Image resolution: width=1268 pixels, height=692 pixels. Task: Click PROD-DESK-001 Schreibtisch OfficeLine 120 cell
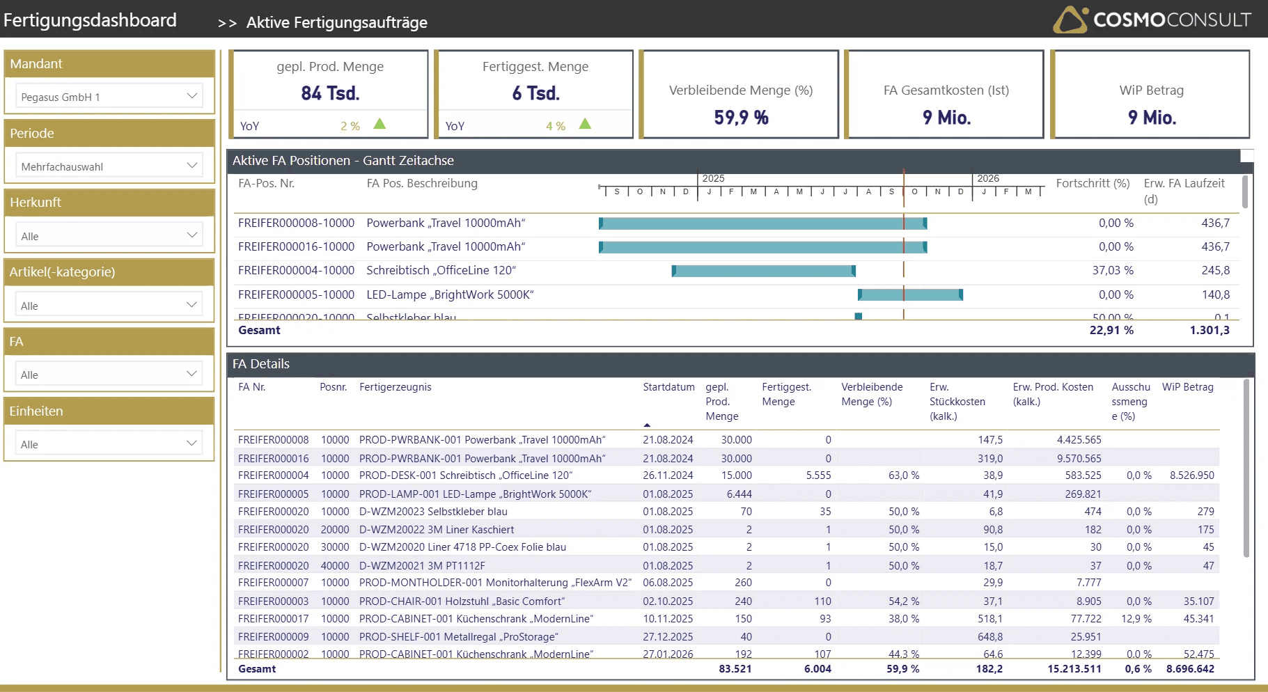tap(466, 475)
